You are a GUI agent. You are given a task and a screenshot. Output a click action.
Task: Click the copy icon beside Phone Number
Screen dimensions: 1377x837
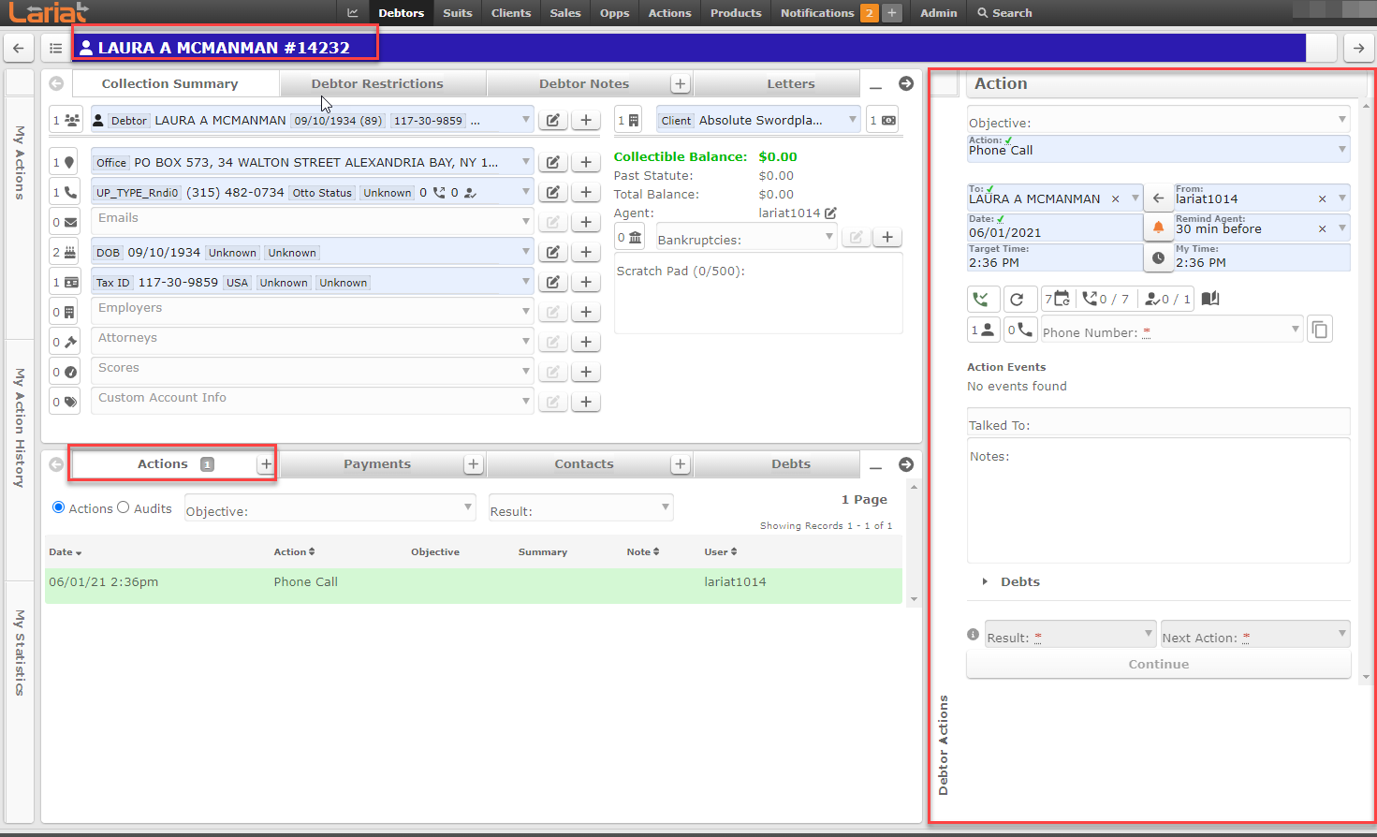pyautogui.click(x=1319, y=330)
